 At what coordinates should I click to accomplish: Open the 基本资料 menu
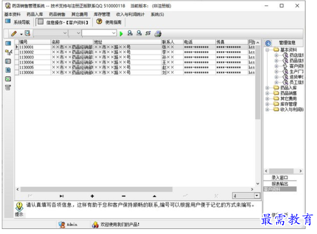(12, 14)
